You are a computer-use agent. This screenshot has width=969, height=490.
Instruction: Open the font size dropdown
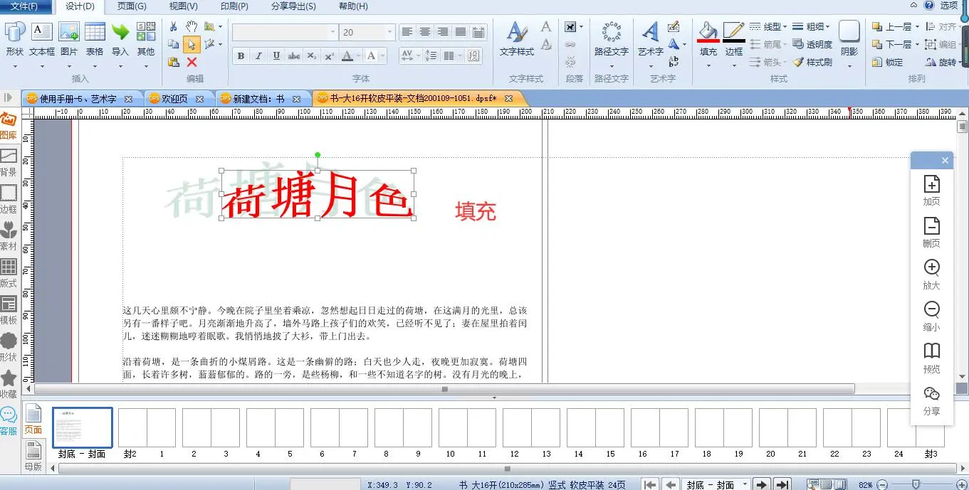click(x=389, y=33)
